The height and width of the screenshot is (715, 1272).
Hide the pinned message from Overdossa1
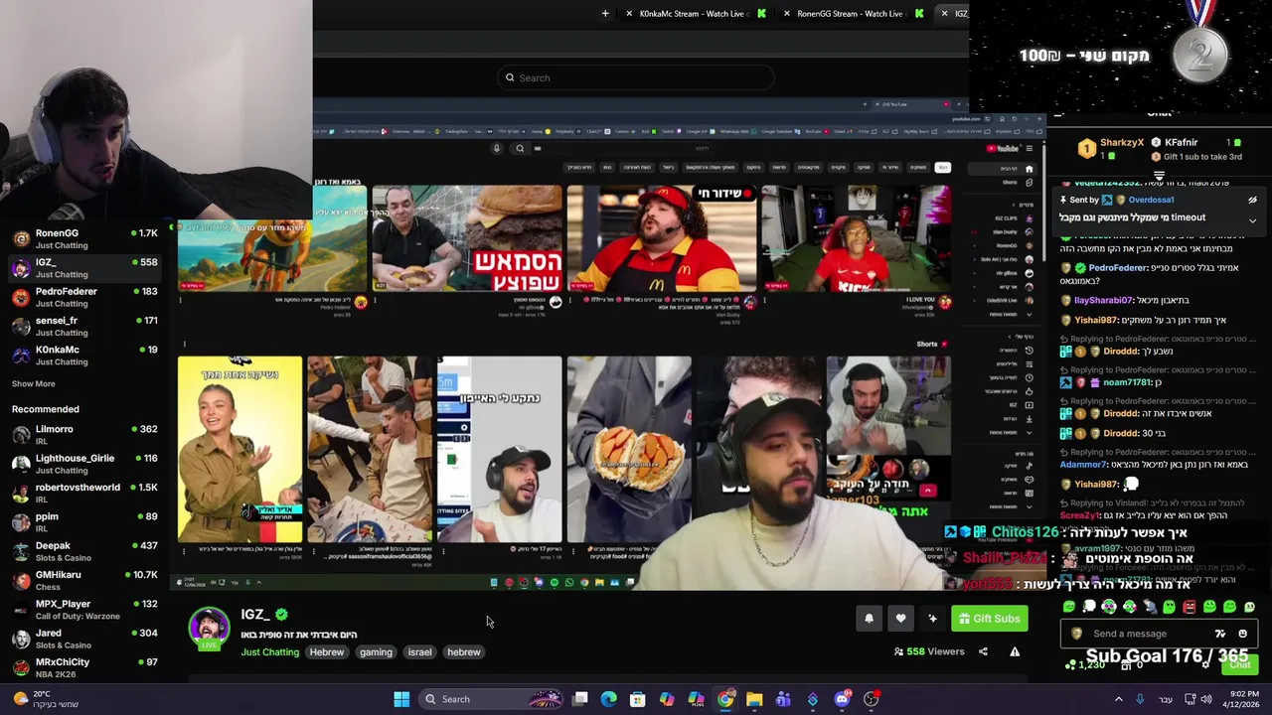tap(1252, 200)
